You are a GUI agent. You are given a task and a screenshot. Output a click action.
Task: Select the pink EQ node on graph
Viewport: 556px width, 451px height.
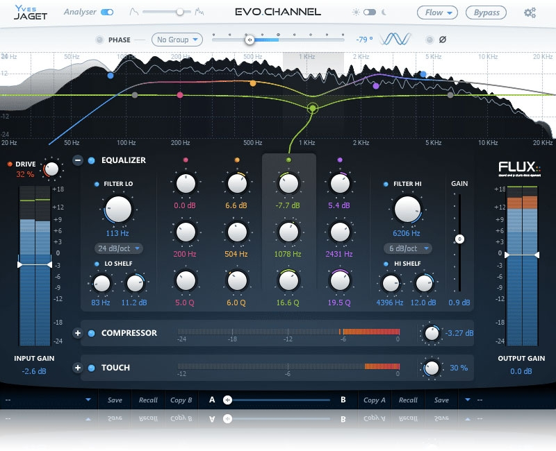coord(180,95)
